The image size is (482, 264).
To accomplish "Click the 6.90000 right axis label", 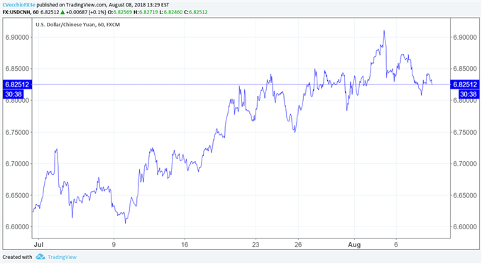I will point(465,37).
